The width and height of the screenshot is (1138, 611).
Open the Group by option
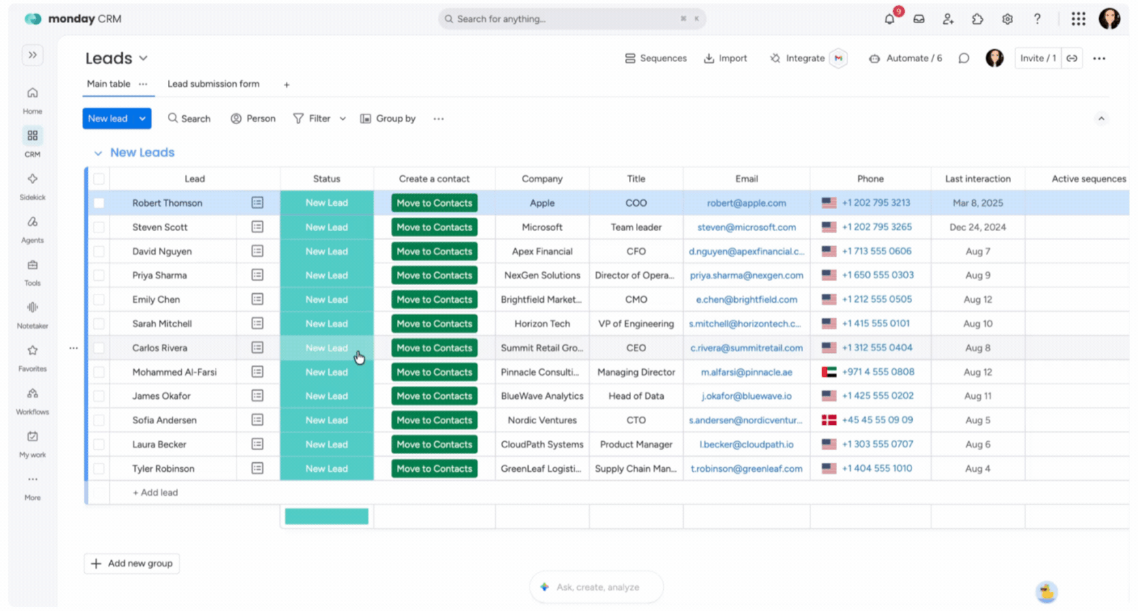point(388,119)
